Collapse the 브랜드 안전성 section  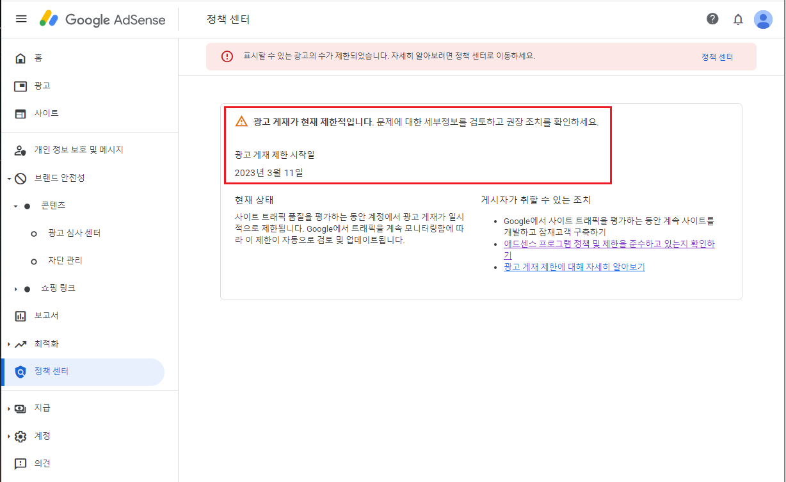click(x=10, y=178)
